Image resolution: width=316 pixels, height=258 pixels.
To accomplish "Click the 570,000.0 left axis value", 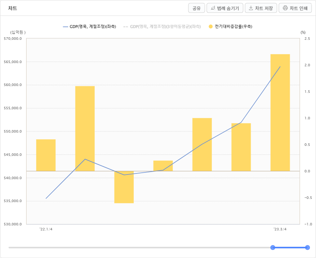I will (x=13, y=38).
